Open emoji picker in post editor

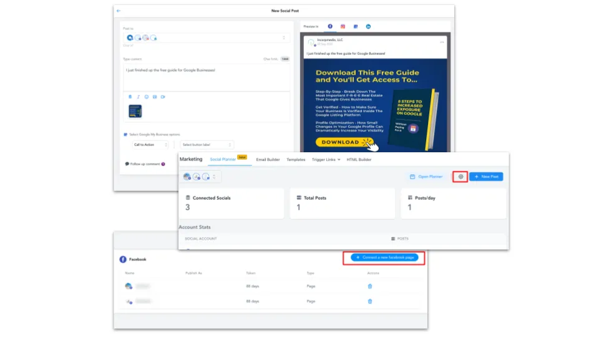click(x=146, y=97)
